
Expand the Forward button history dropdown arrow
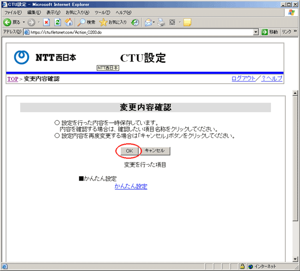pos(39,23)
